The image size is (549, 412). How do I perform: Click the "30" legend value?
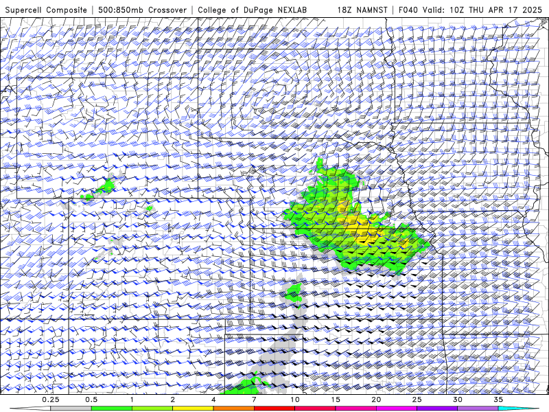pyautogui.click(x=458, y=400)
